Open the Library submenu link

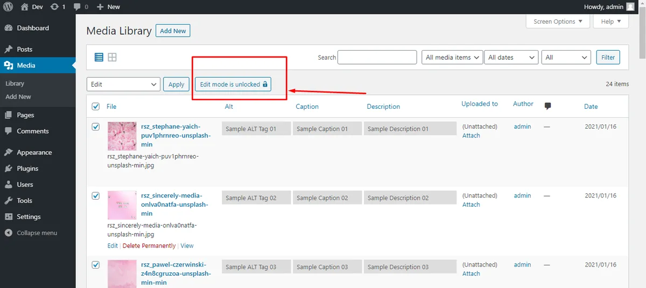pos(15,83)
